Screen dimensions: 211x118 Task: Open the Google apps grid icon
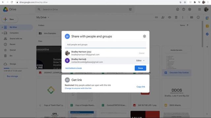click(199, 10)
